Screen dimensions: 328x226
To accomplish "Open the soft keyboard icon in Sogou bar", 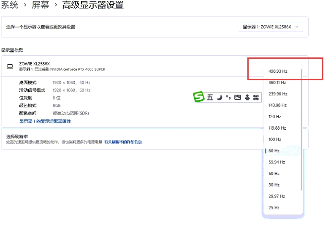I will [x=238, y=97].
